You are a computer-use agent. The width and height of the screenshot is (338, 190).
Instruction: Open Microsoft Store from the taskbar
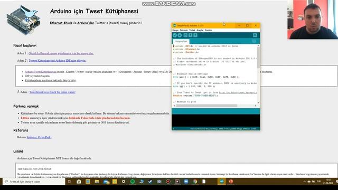coord(79,182)
